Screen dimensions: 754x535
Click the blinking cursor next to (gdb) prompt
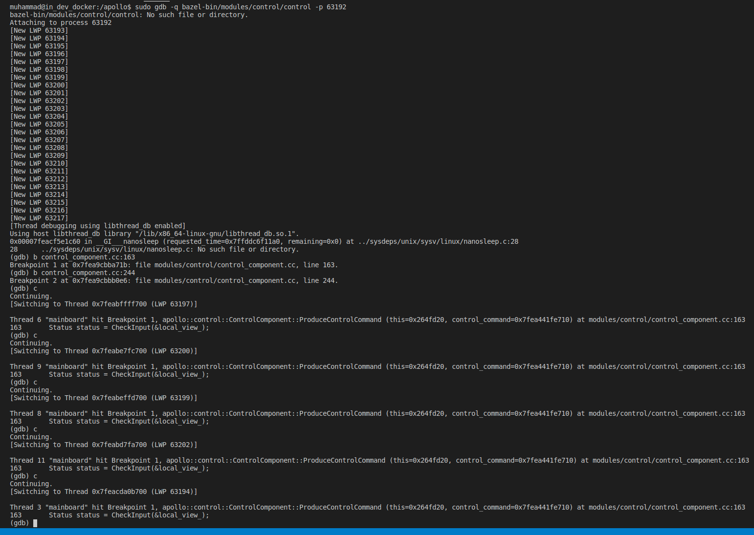(35, 523)
